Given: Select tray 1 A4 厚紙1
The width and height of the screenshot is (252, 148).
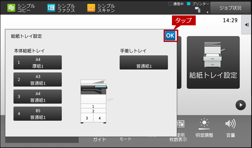Looking at the screenshot, I should (38, 63).
